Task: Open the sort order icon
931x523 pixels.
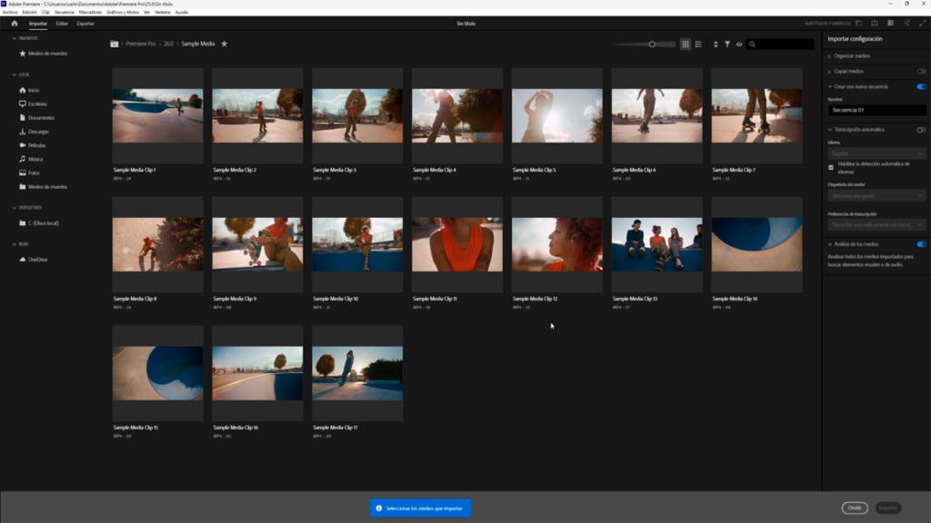Action: tap(716, 44)
